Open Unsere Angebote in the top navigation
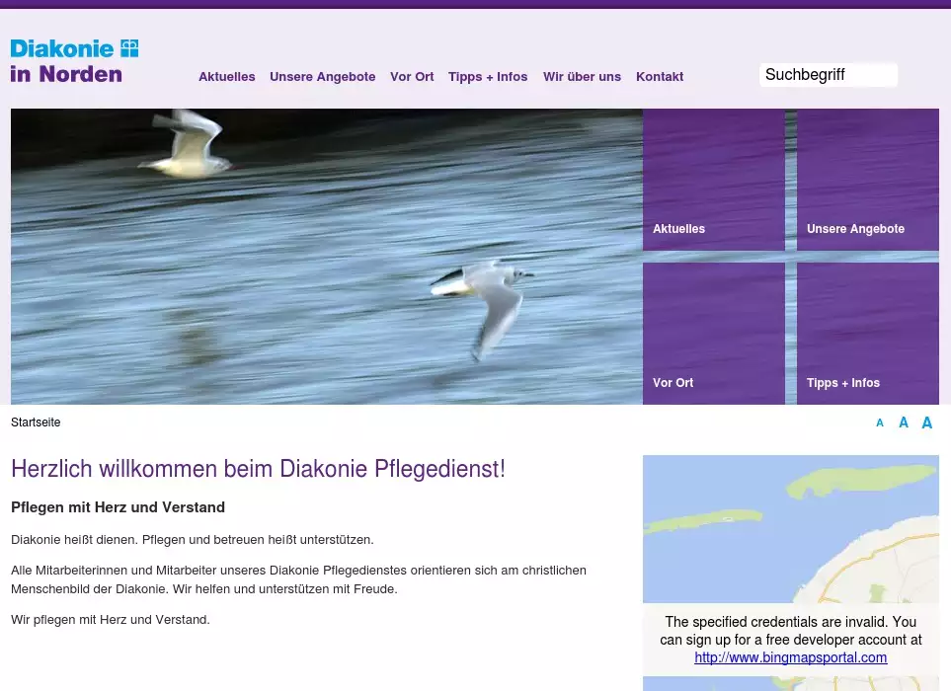951x691 pixels. tap(322, 77)
